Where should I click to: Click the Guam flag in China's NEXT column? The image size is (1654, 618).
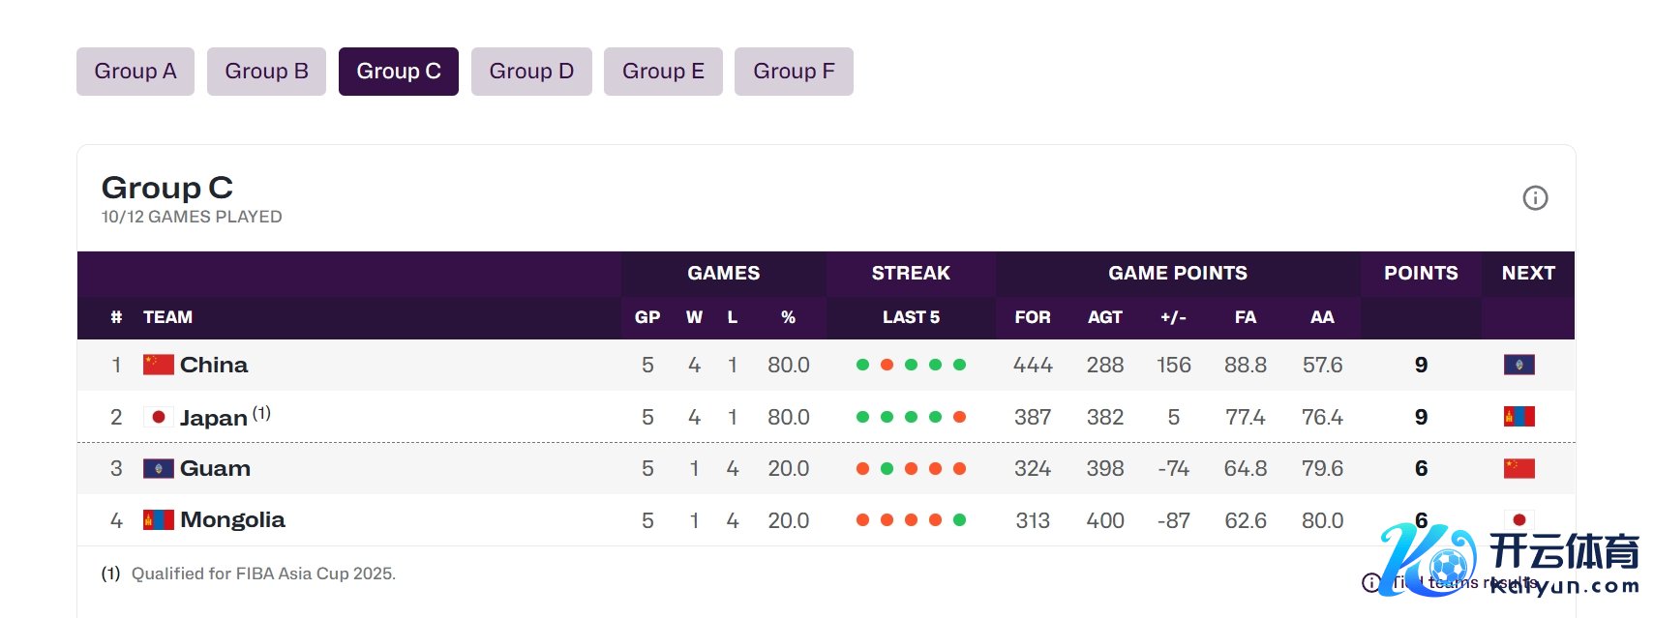click(x=1519, y=365)
